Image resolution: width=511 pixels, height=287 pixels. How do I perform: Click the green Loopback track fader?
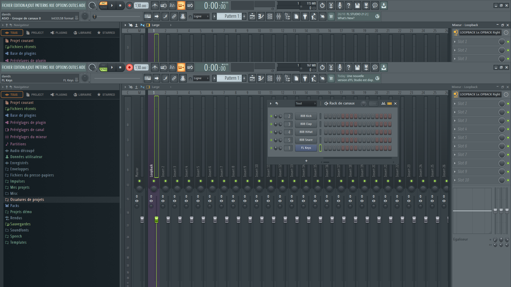click(156, 219)
